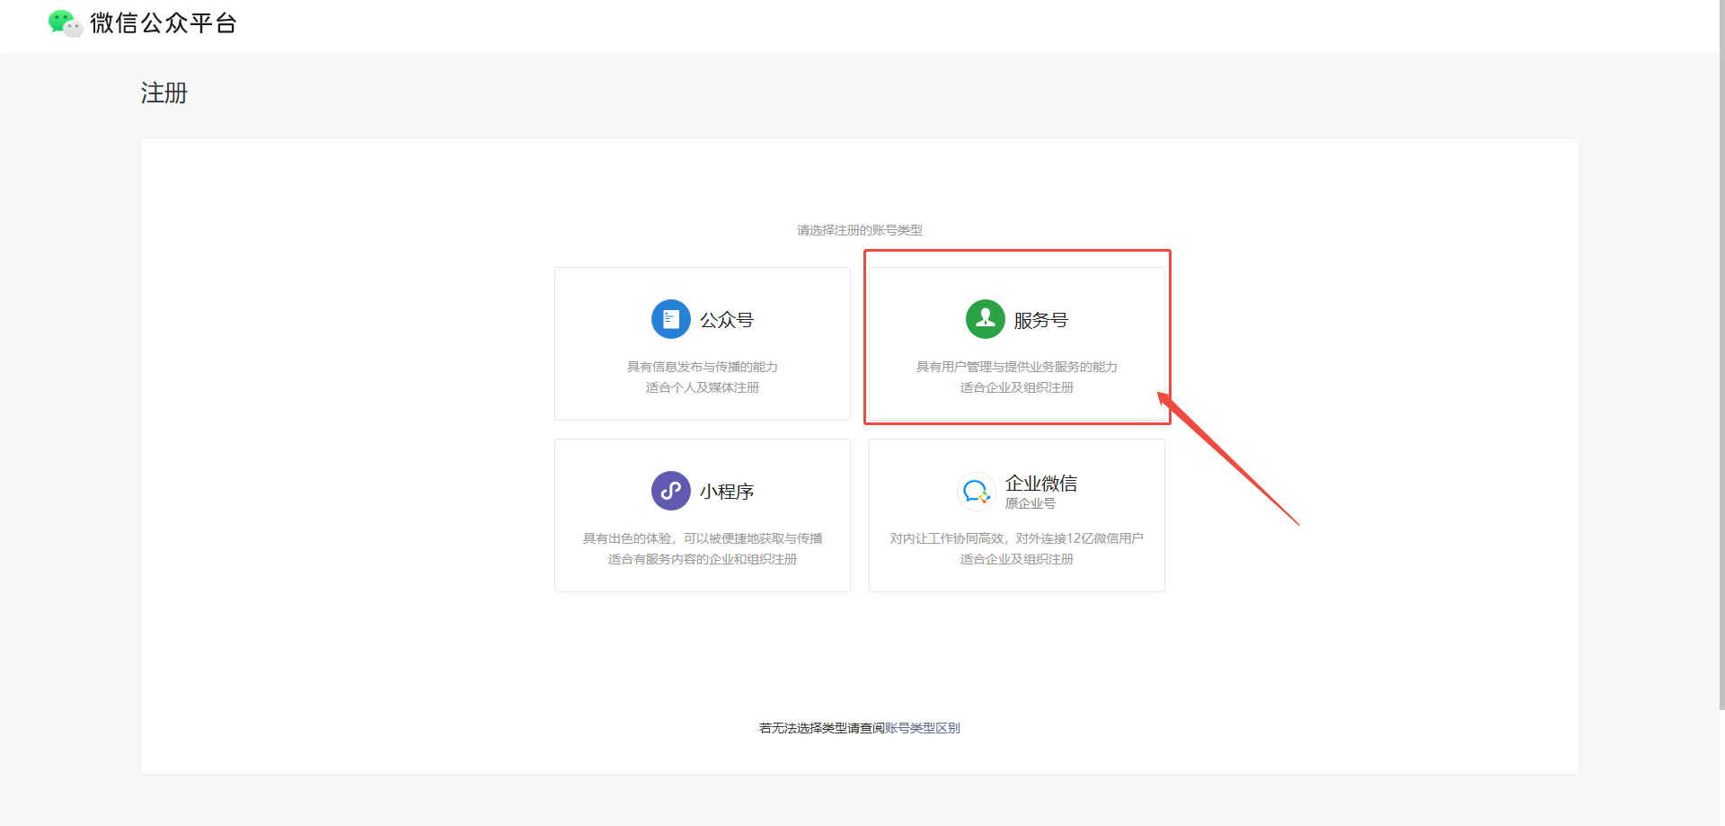The image size is (1725, 826).
Task: Click 原企业号 subtitle under 企业微信
Action: (1030, 503)
